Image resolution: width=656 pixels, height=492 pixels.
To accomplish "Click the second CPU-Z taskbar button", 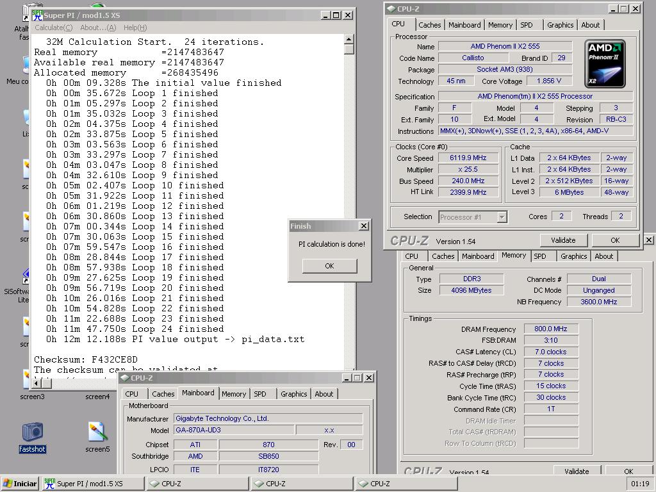I will point(302,484).
